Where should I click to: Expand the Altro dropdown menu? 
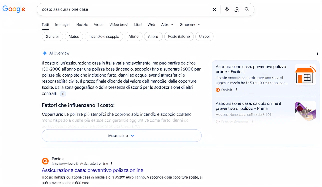[167, 25]
